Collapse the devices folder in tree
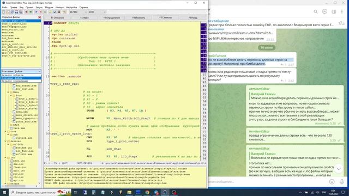 [x=5, y=141]
